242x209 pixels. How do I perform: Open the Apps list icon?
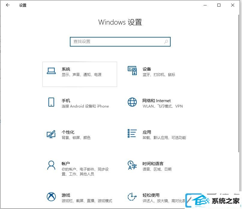coord(132,133)
